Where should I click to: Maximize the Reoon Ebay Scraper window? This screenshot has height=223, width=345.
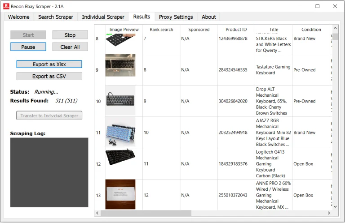(318, 6)
